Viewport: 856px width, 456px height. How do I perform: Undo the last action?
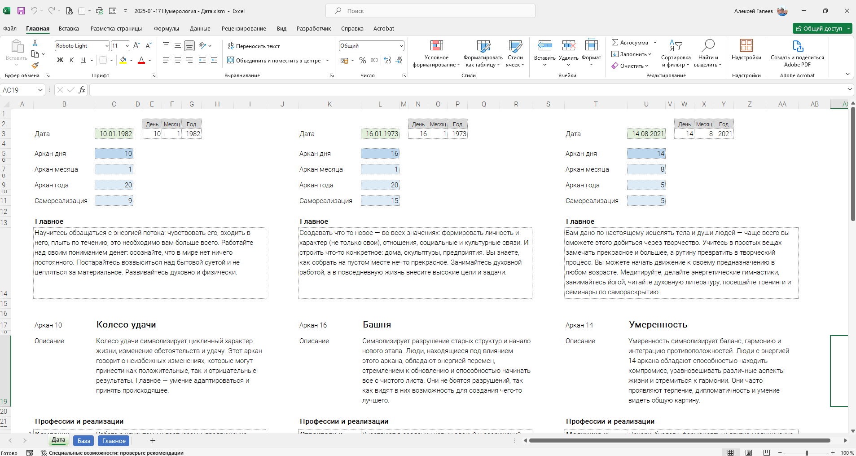(34, 11)
